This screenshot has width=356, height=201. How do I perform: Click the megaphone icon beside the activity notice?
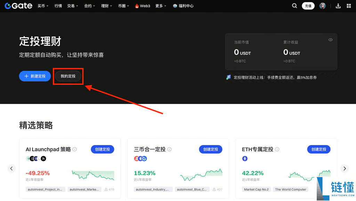click(228, 77)
